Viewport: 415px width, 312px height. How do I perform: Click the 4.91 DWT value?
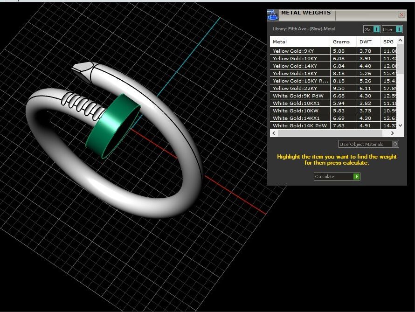click(365, 125)
